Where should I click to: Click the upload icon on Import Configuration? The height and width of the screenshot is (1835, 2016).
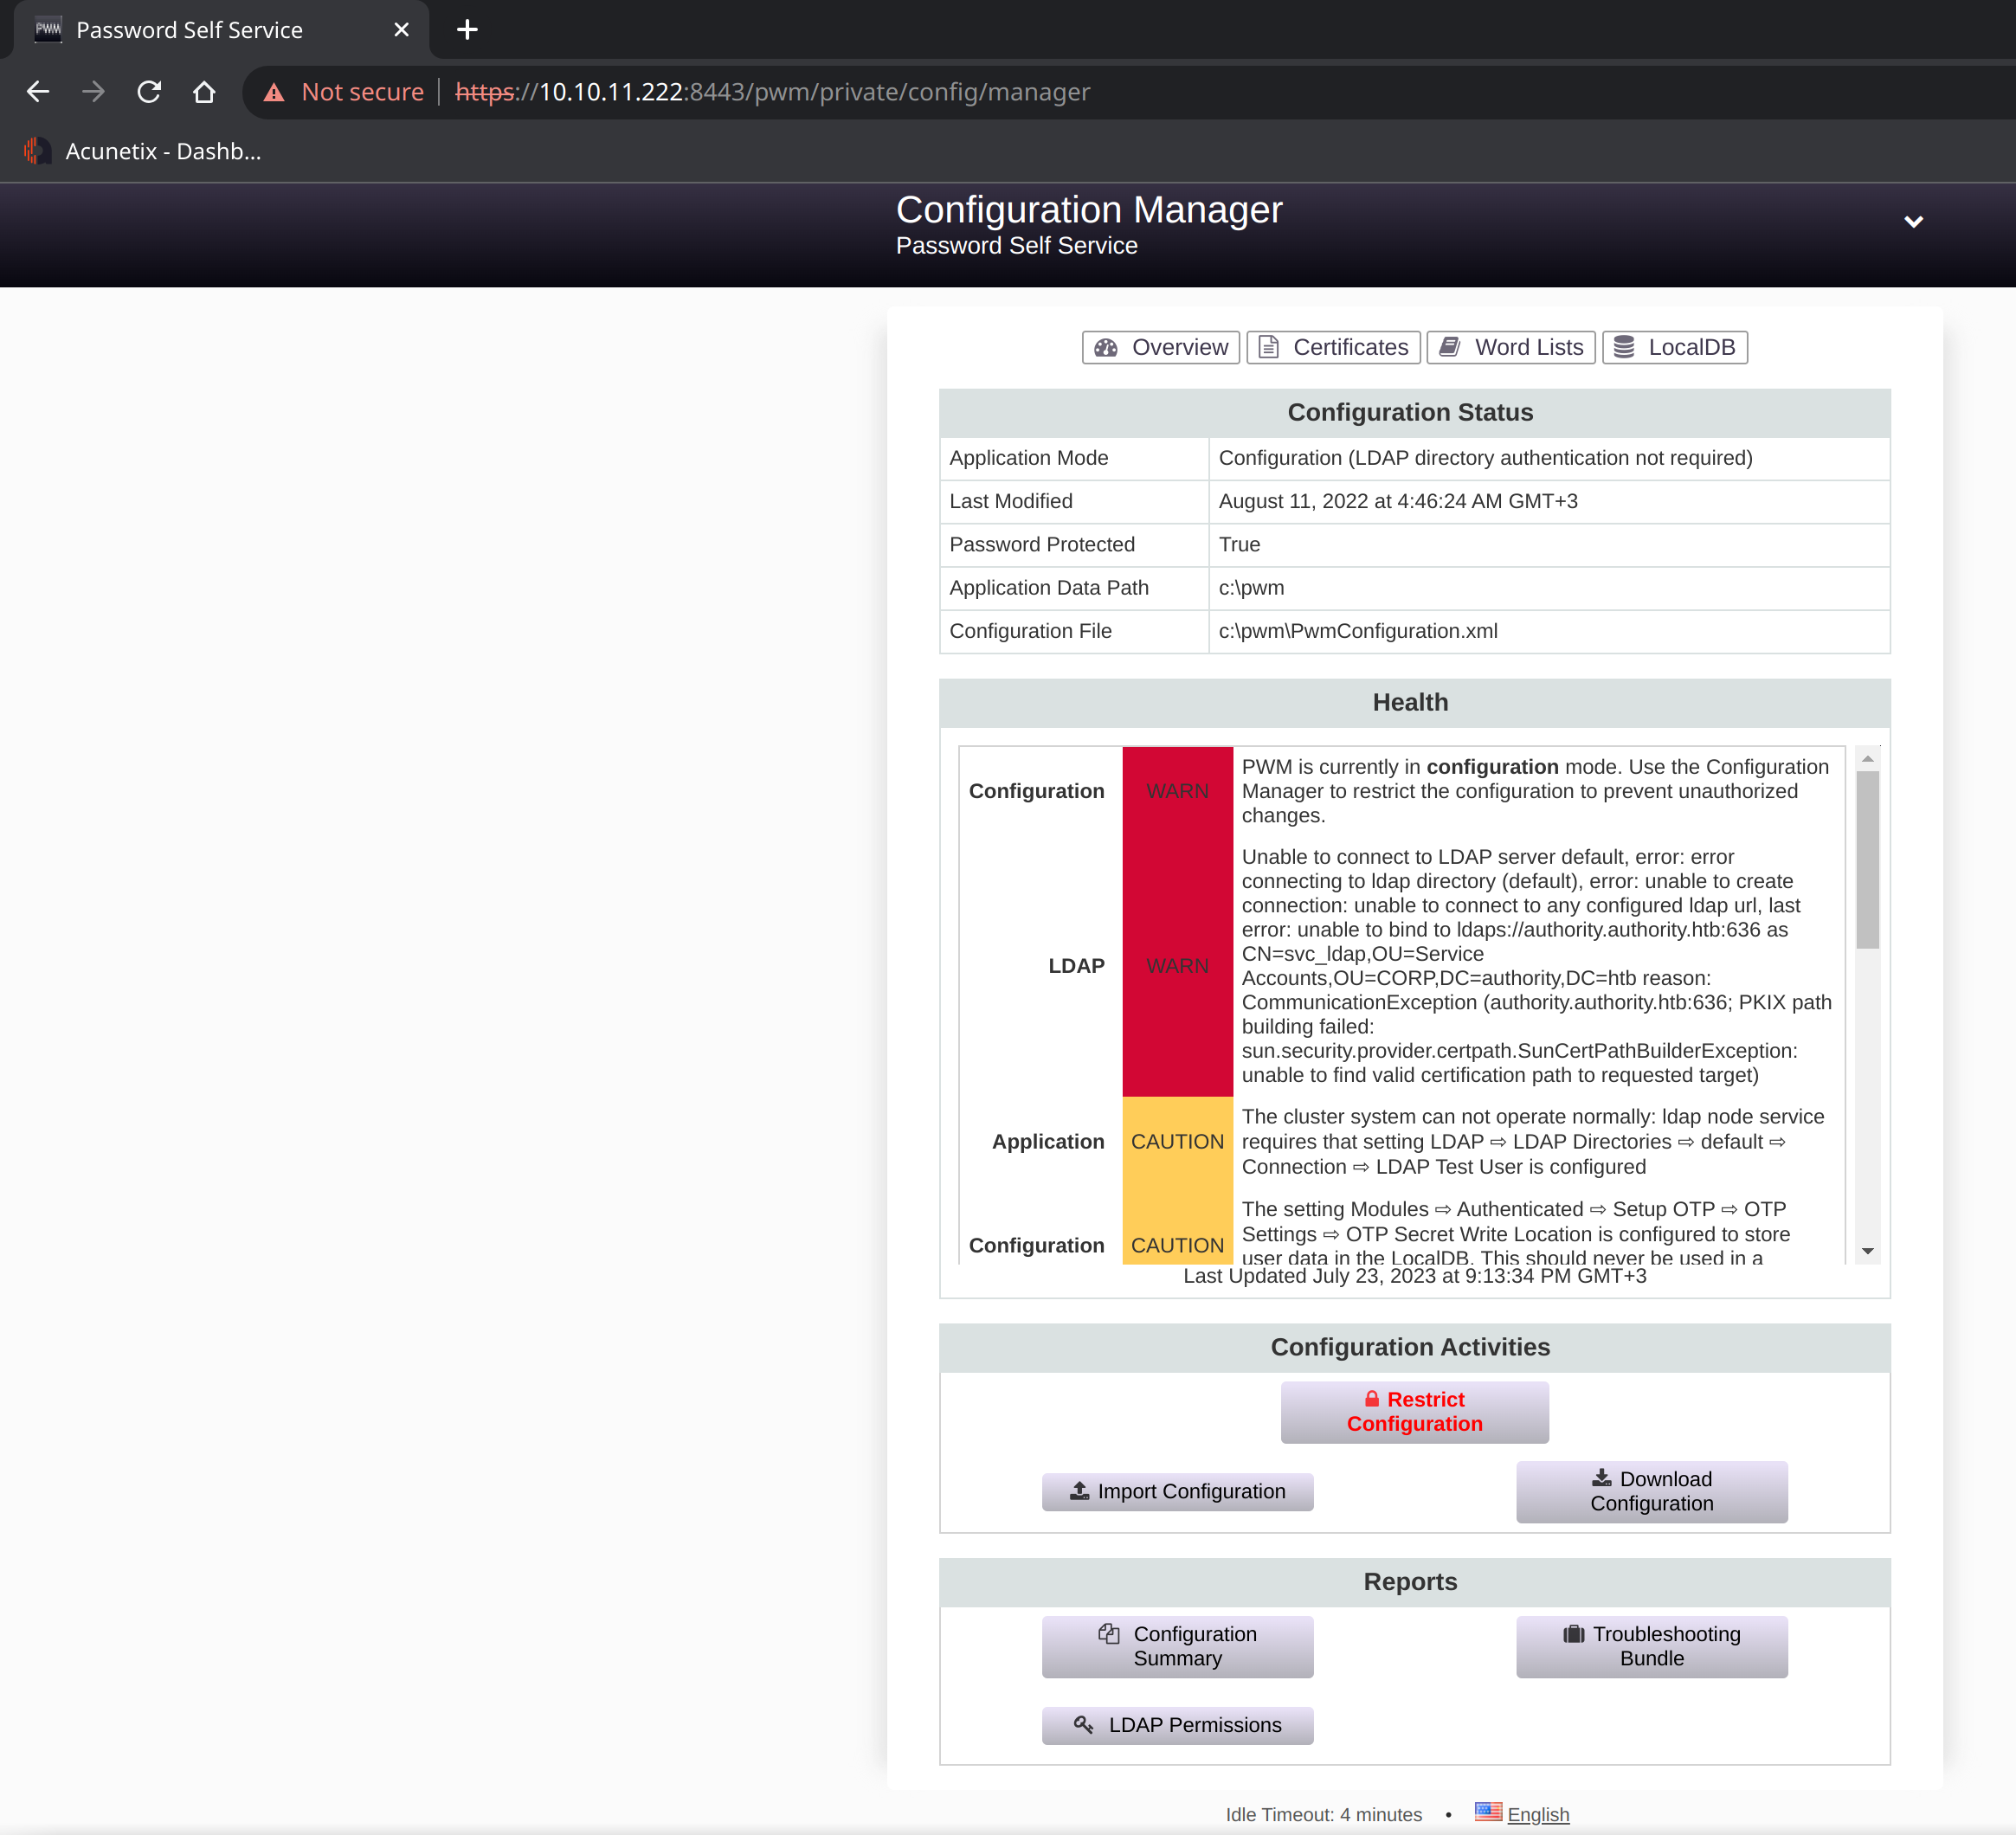click(x=1079, y=1491)
